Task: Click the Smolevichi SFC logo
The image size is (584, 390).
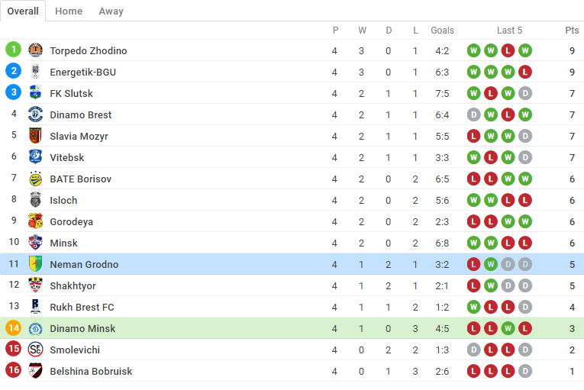Action: pyautogui.click(x=35, y=350)
